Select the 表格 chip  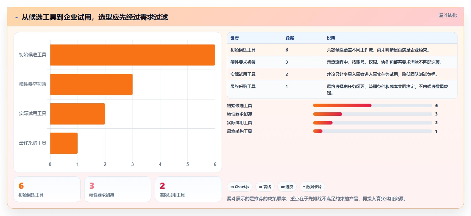coord(265,187)
